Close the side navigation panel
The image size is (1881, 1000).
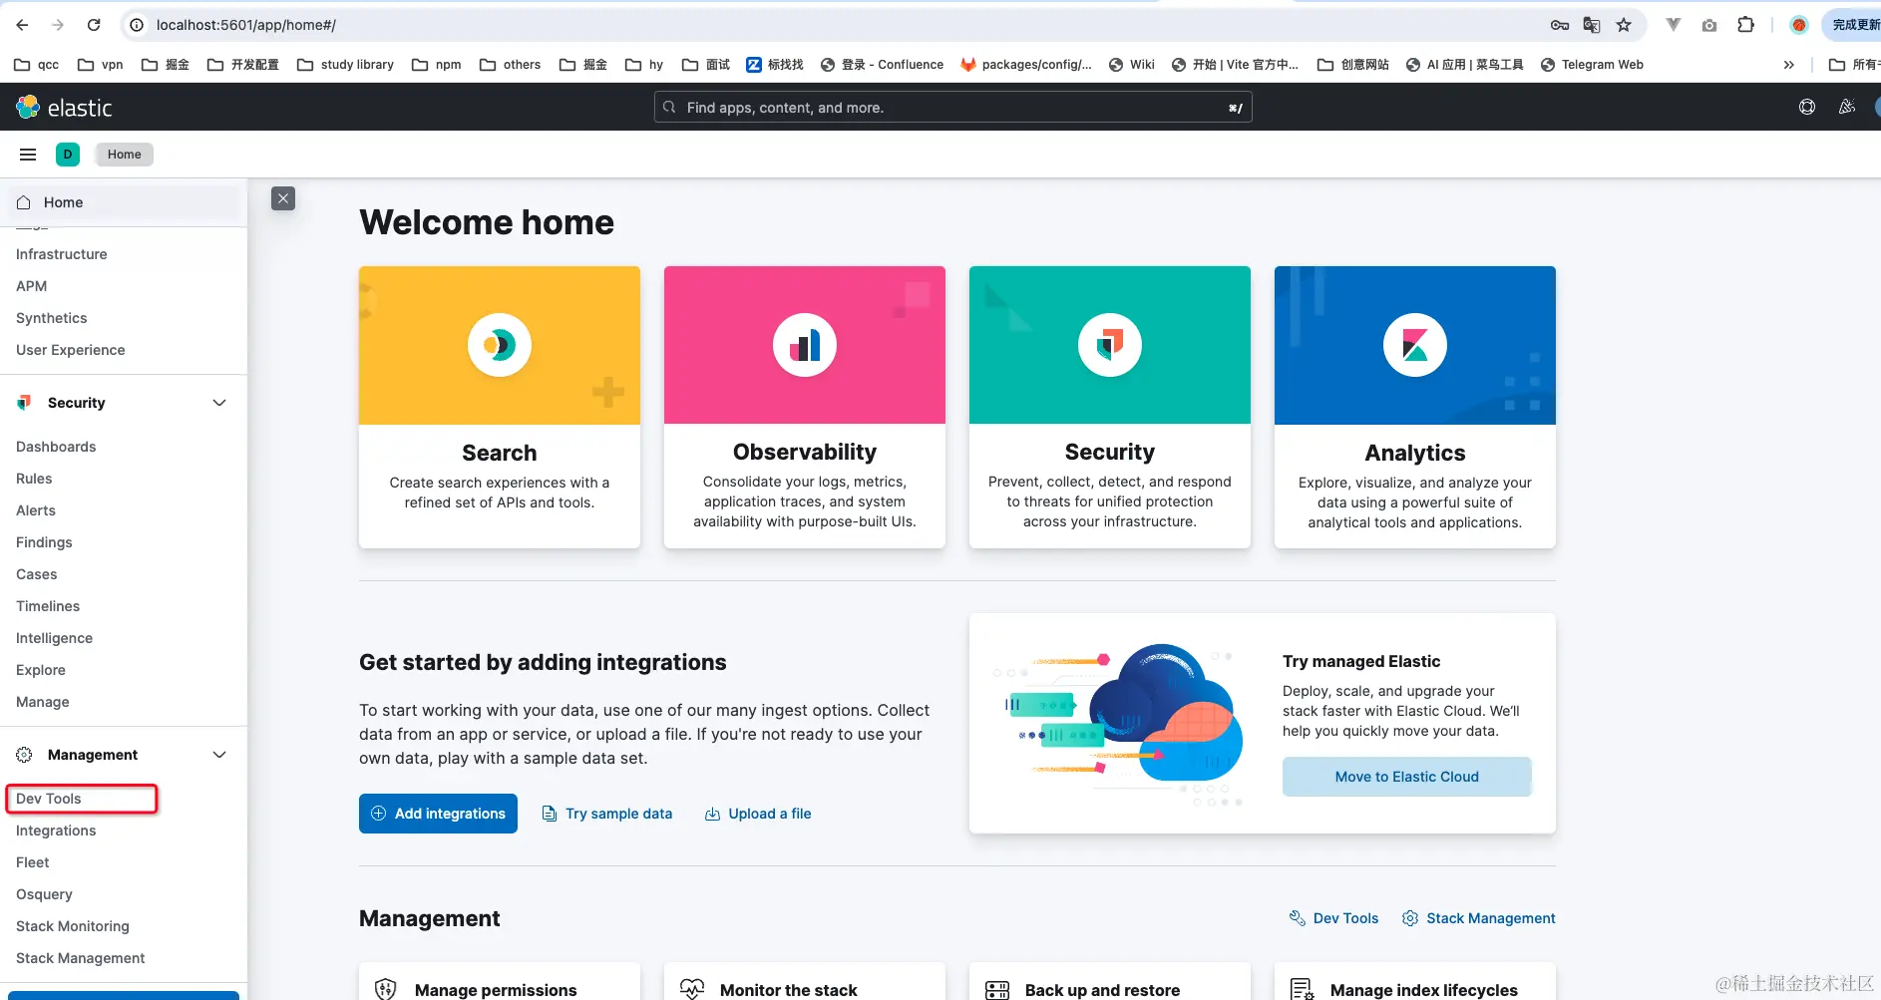[x=283, y=198]
